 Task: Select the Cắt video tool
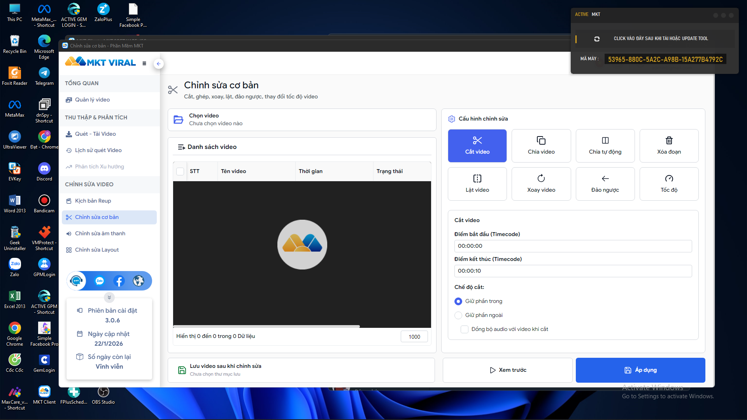click(477, 145)
